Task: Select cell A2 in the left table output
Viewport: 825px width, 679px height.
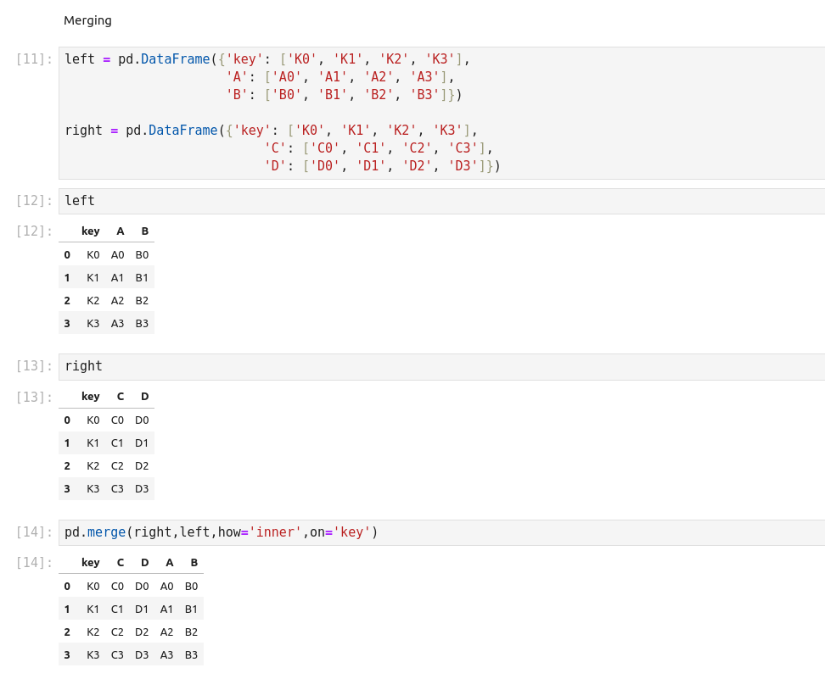Action: point(118,300)
